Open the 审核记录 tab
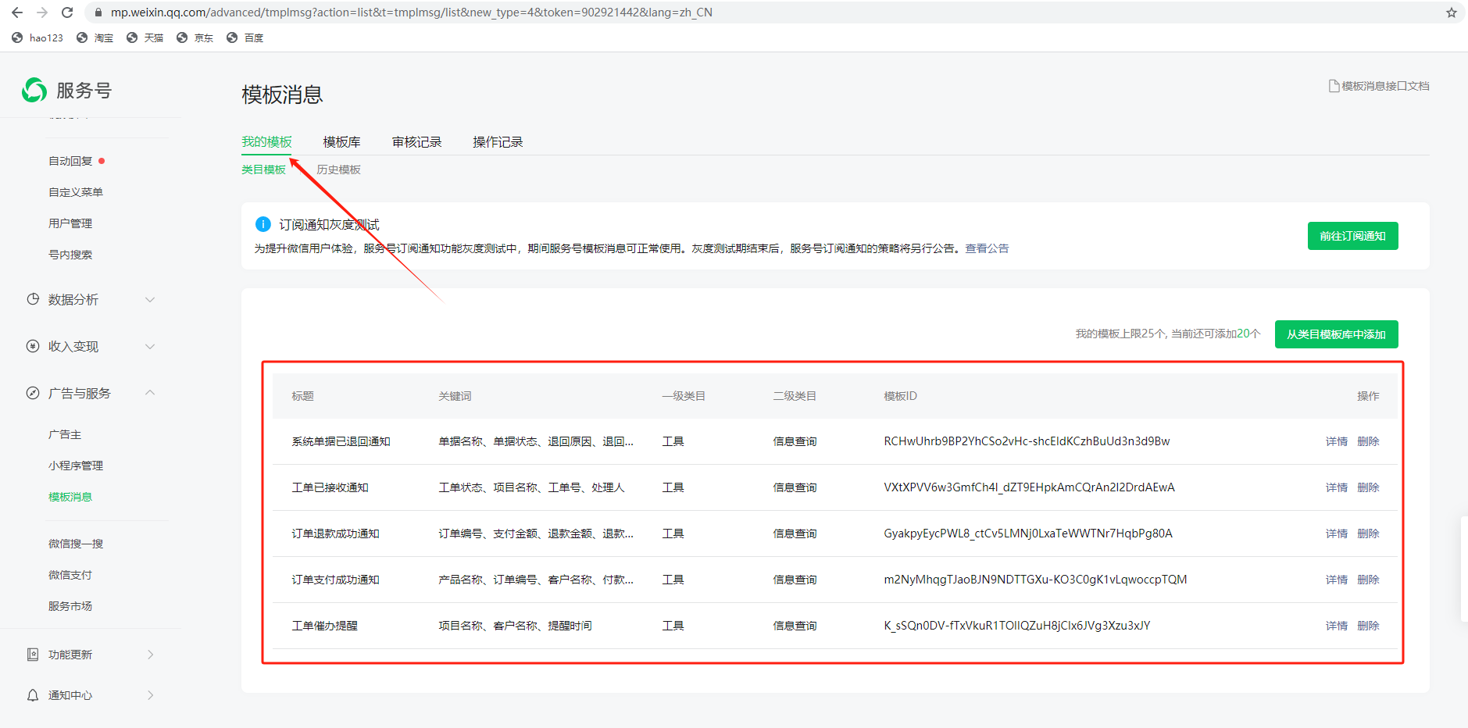The height and width of the screenshot is (728, 1468). (416, 142)
